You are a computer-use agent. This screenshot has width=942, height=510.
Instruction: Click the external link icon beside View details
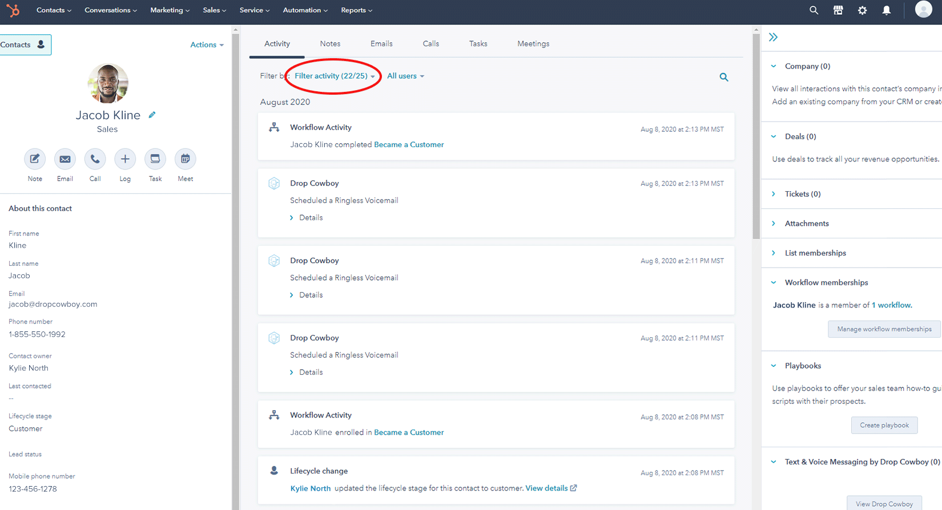coord(574,488)
